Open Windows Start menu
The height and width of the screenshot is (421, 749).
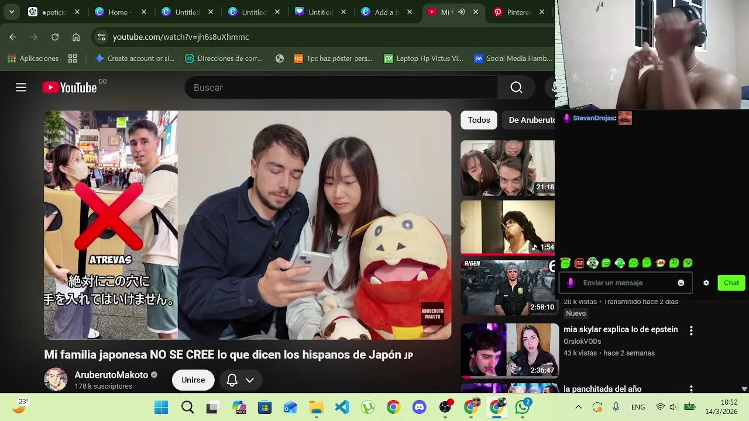tap(162, 407)
